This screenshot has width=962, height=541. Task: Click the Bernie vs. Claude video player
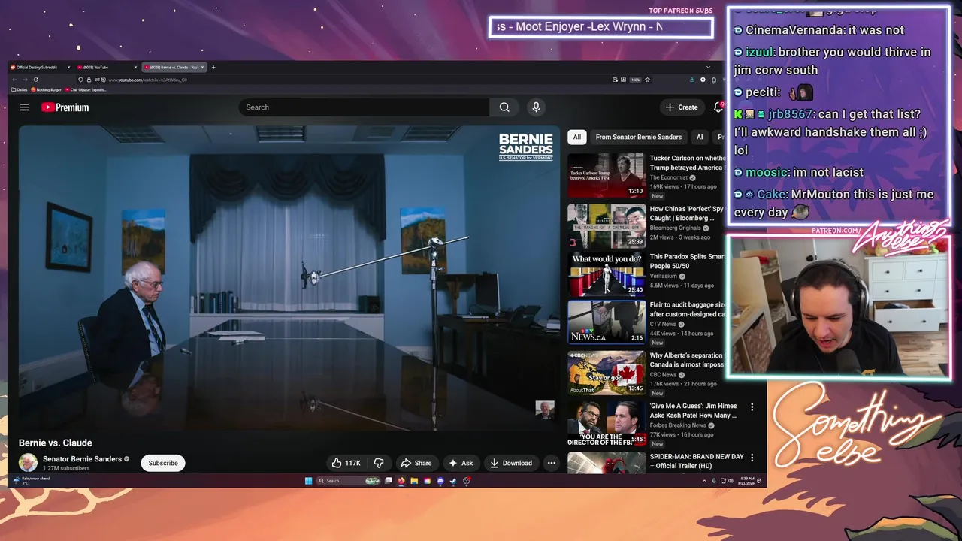[289, 278]
